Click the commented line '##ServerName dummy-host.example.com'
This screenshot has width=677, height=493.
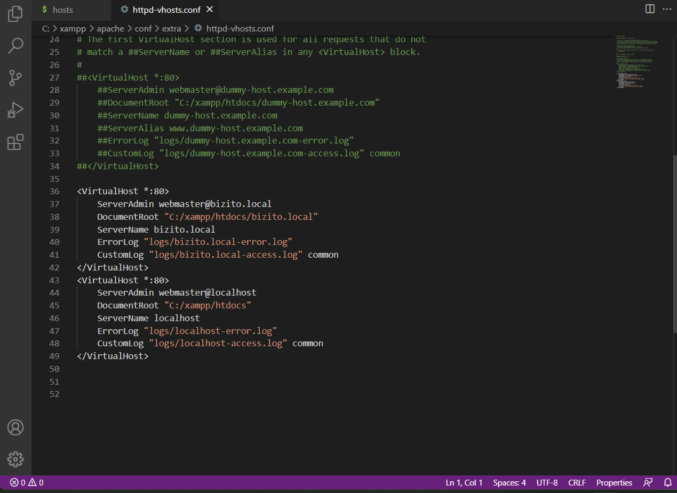187,115
